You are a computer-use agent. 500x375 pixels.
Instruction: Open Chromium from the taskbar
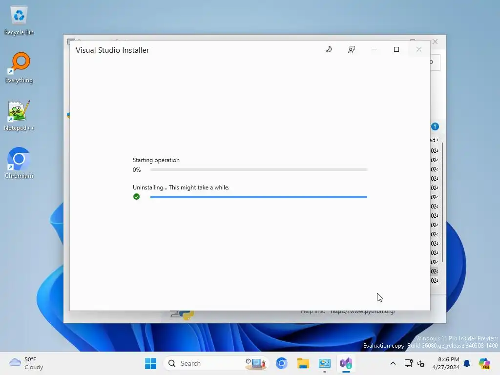click(282, 363)
